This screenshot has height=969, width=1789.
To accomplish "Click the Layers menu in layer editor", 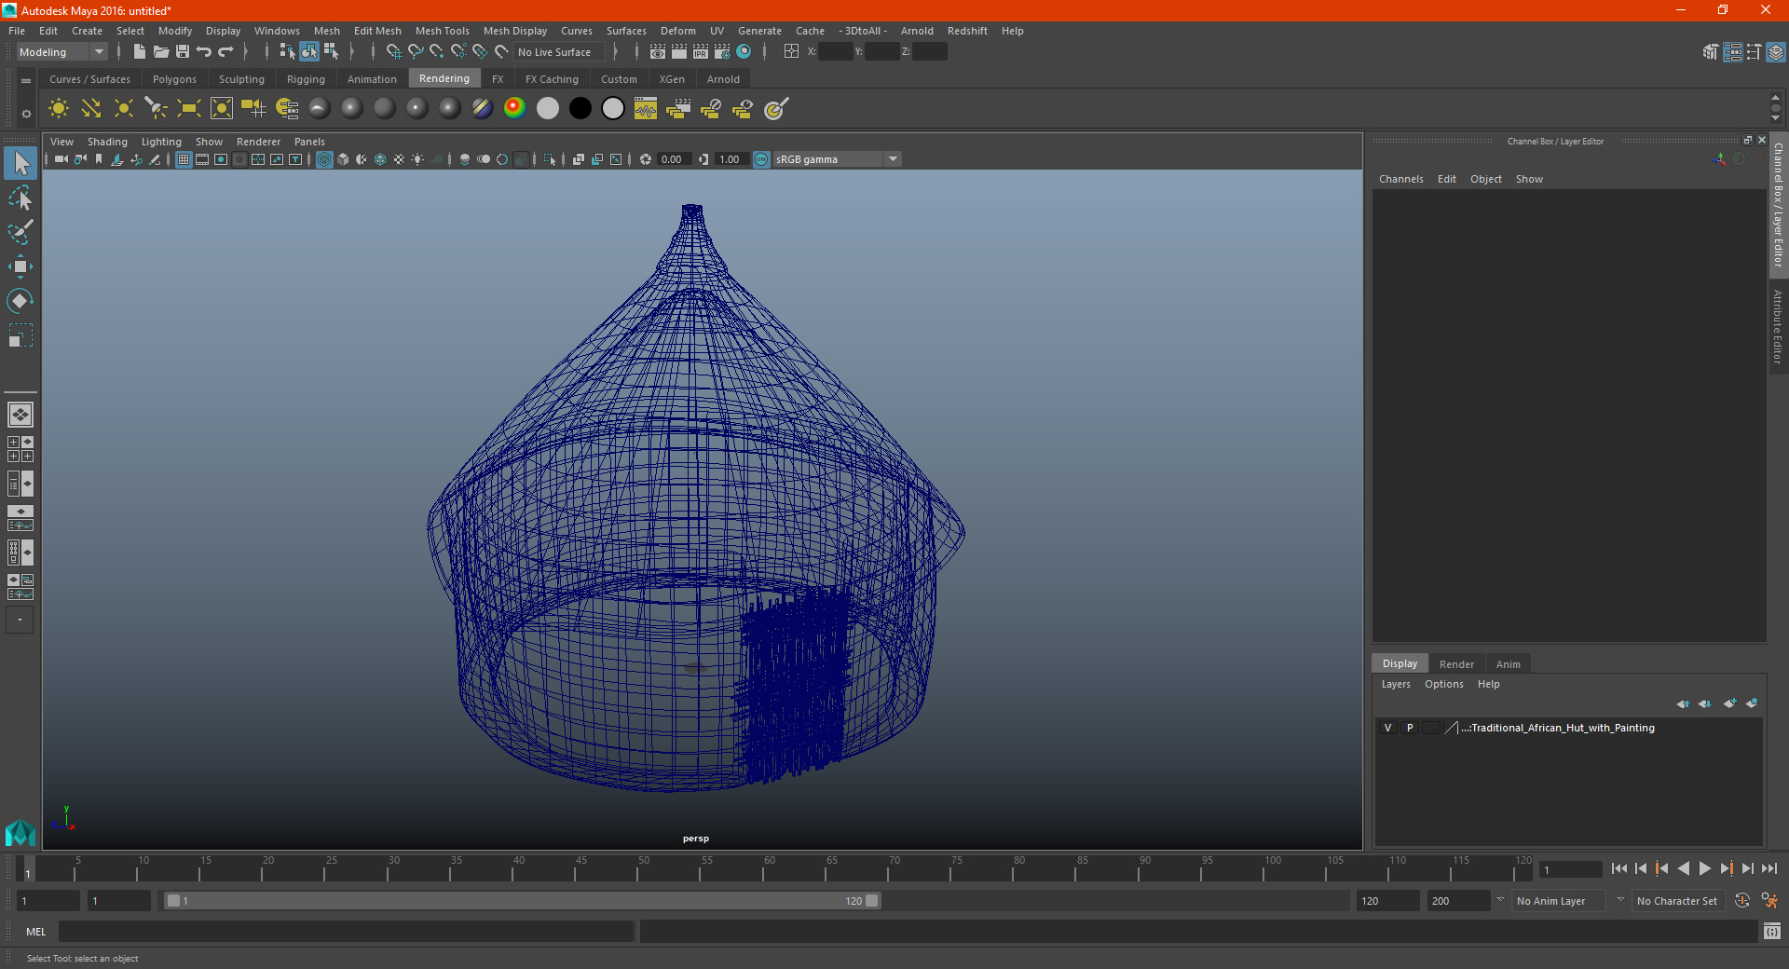I will pos(1396,684).
